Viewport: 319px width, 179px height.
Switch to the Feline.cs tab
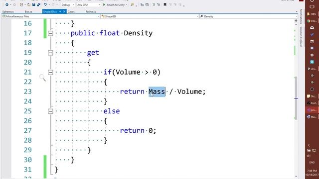[91, 12]
